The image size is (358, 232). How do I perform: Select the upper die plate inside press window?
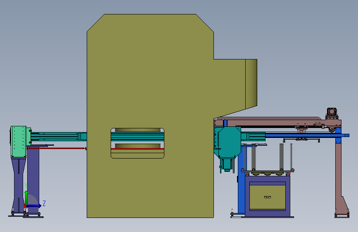(138, 130)
